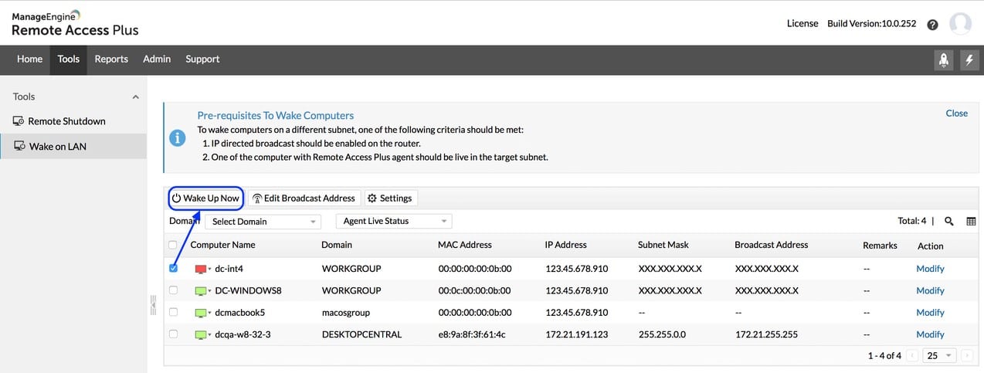This screenshot has width=984, height=373.
Task: Open the column chooser grid icon
Action: (x=971, y=221)
